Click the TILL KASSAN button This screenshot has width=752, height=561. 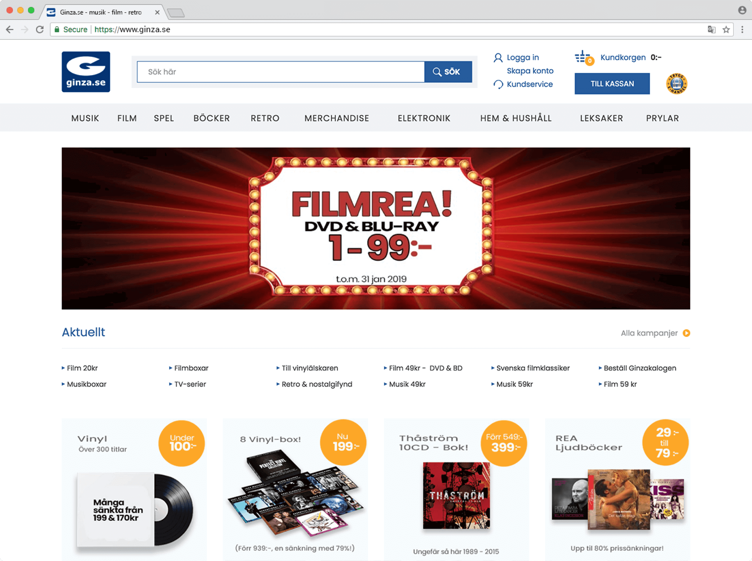[x=612, y=83]
